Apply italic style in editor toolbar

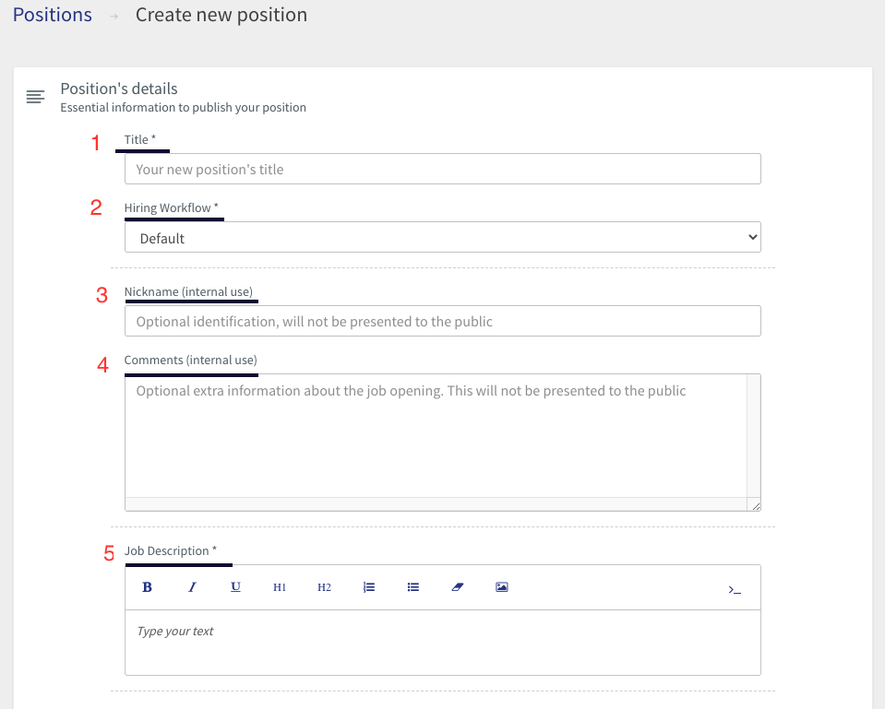(192, 587)
